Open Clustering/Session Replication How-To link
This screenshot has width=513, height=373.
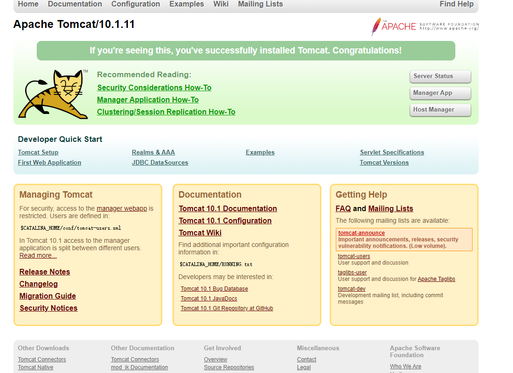pyautogui.click(x=166, y=112)
